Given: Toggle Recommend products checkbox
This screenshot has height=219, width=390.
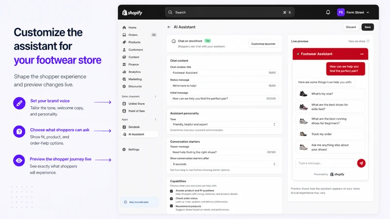Looking at the screenshot, I should (172, 206).
